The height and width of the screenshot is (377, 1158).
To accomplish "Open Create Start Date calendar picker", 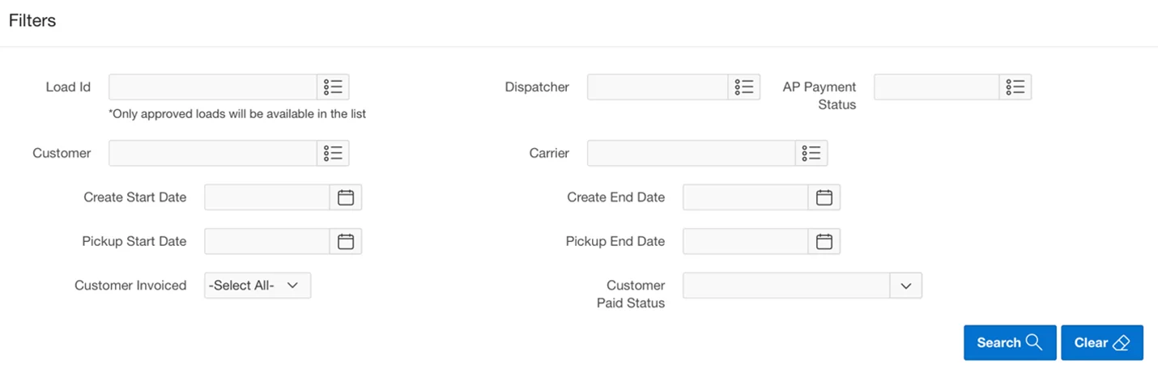I will click(346, 197).
